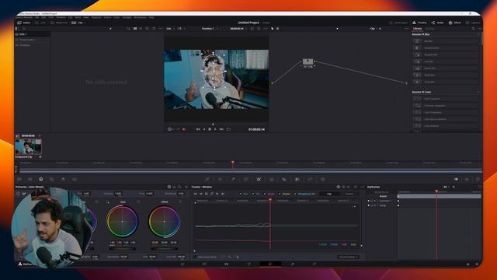Toggle Tilt tracking checkbox
Viewport: 497px width, 280px height.
click(x=253, y=194)
